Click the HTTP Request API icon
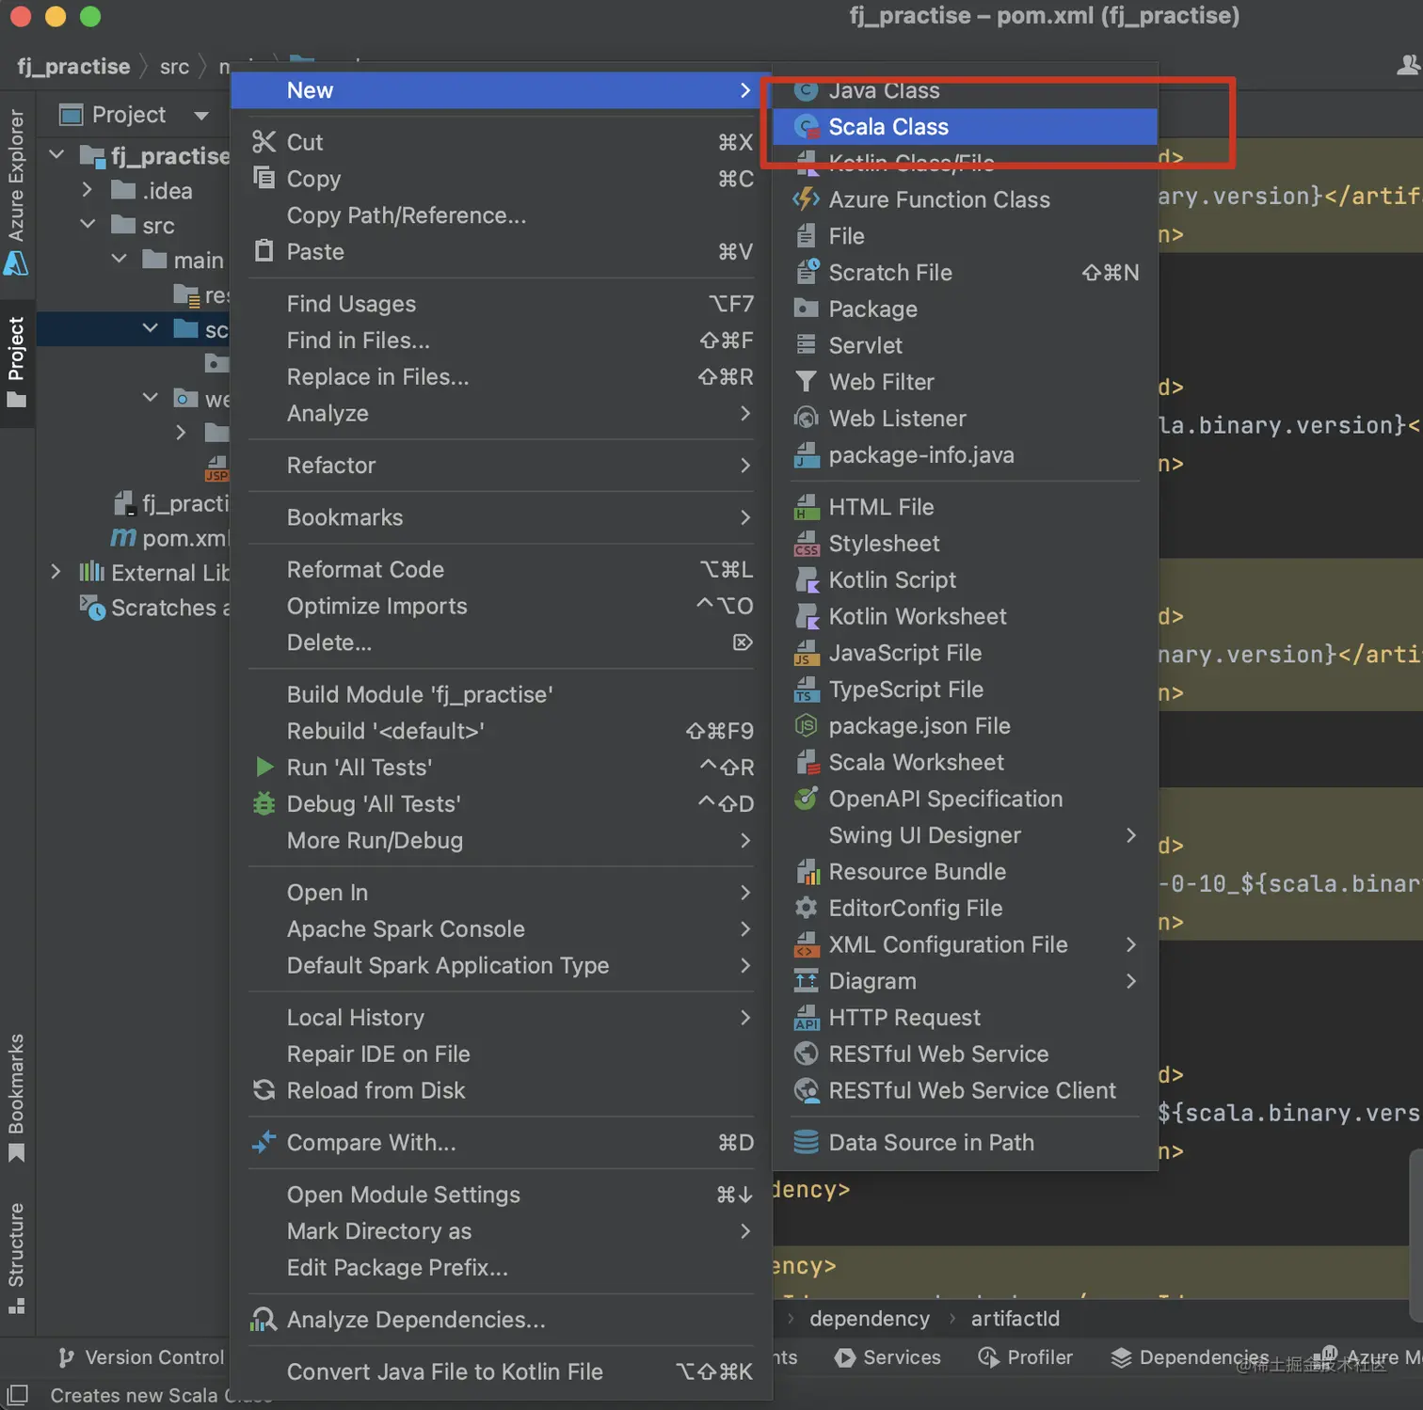The width and height of the screenshot is (1423, 1410). [x=807, y=1018]
